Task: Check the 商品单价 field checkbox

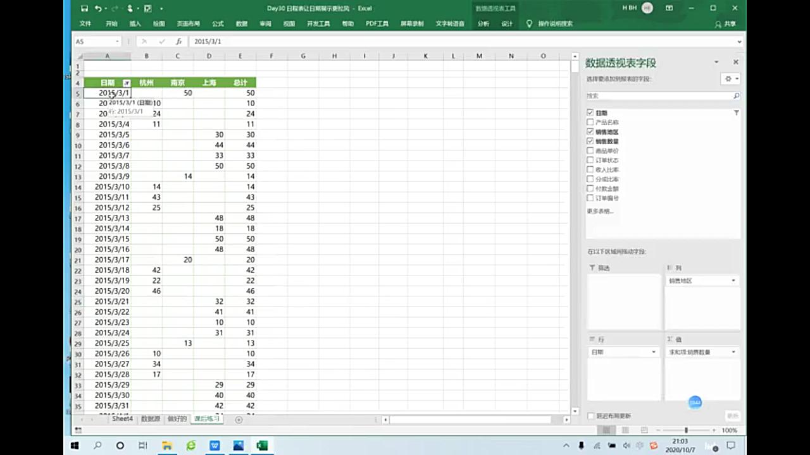Action: click(x=590, y=150)
